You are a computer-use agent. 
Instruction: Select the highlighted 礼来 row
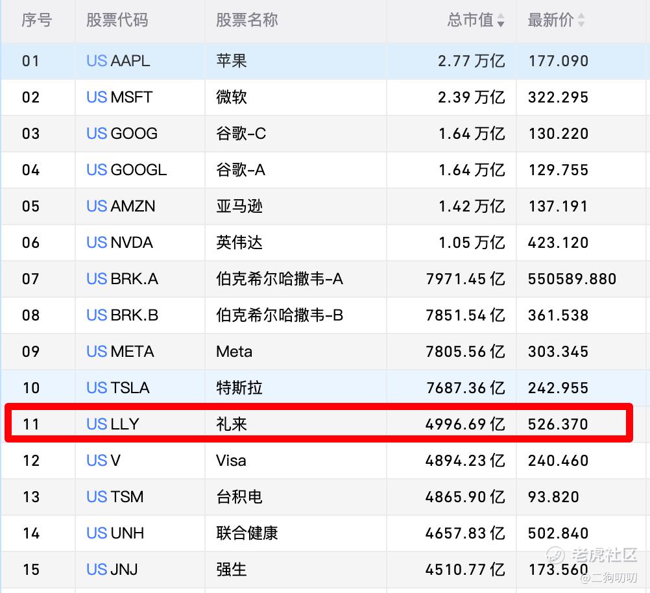(324, 424)
